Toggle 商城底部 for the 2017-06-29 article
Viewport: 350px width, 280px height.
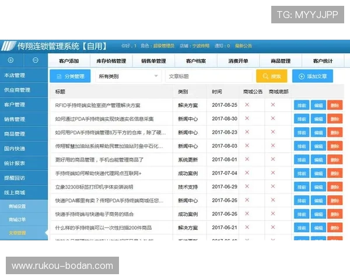(273, 187)
